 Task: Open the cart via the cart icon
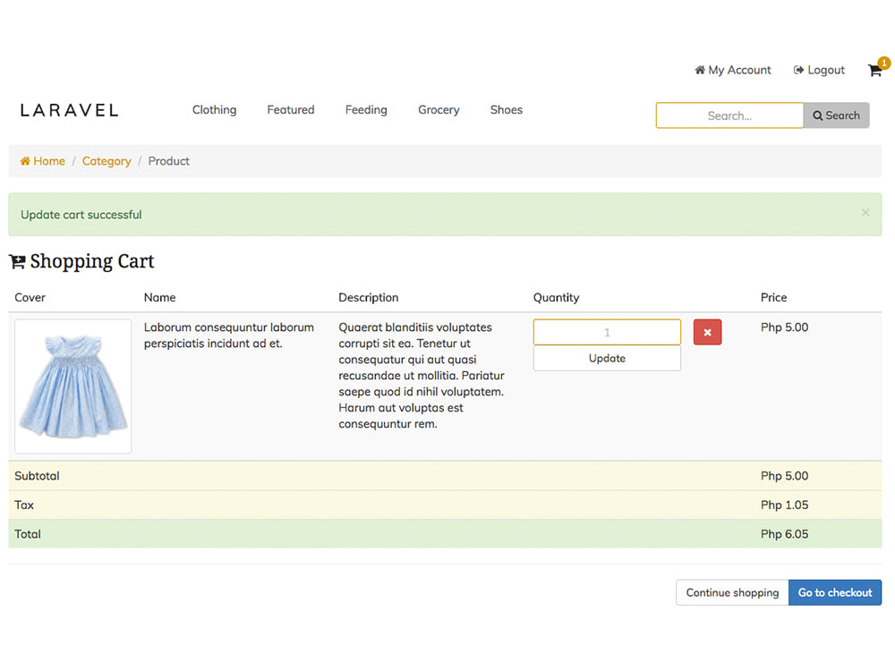(874, 70)
